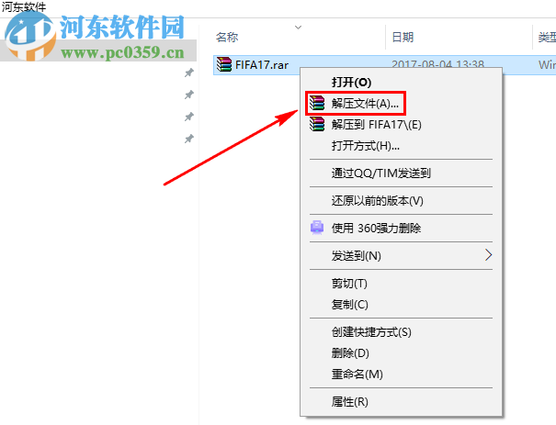Sort by the 名称 column header
Screen dimensions: 556x425
point(227,37)
